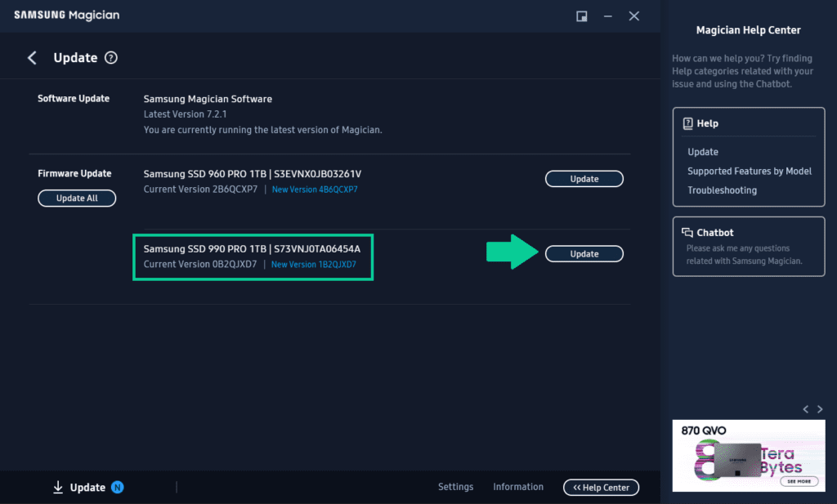Click the document icon on the Help panel
Viewport: 837px width, 504px height.
tap(687, 123)
